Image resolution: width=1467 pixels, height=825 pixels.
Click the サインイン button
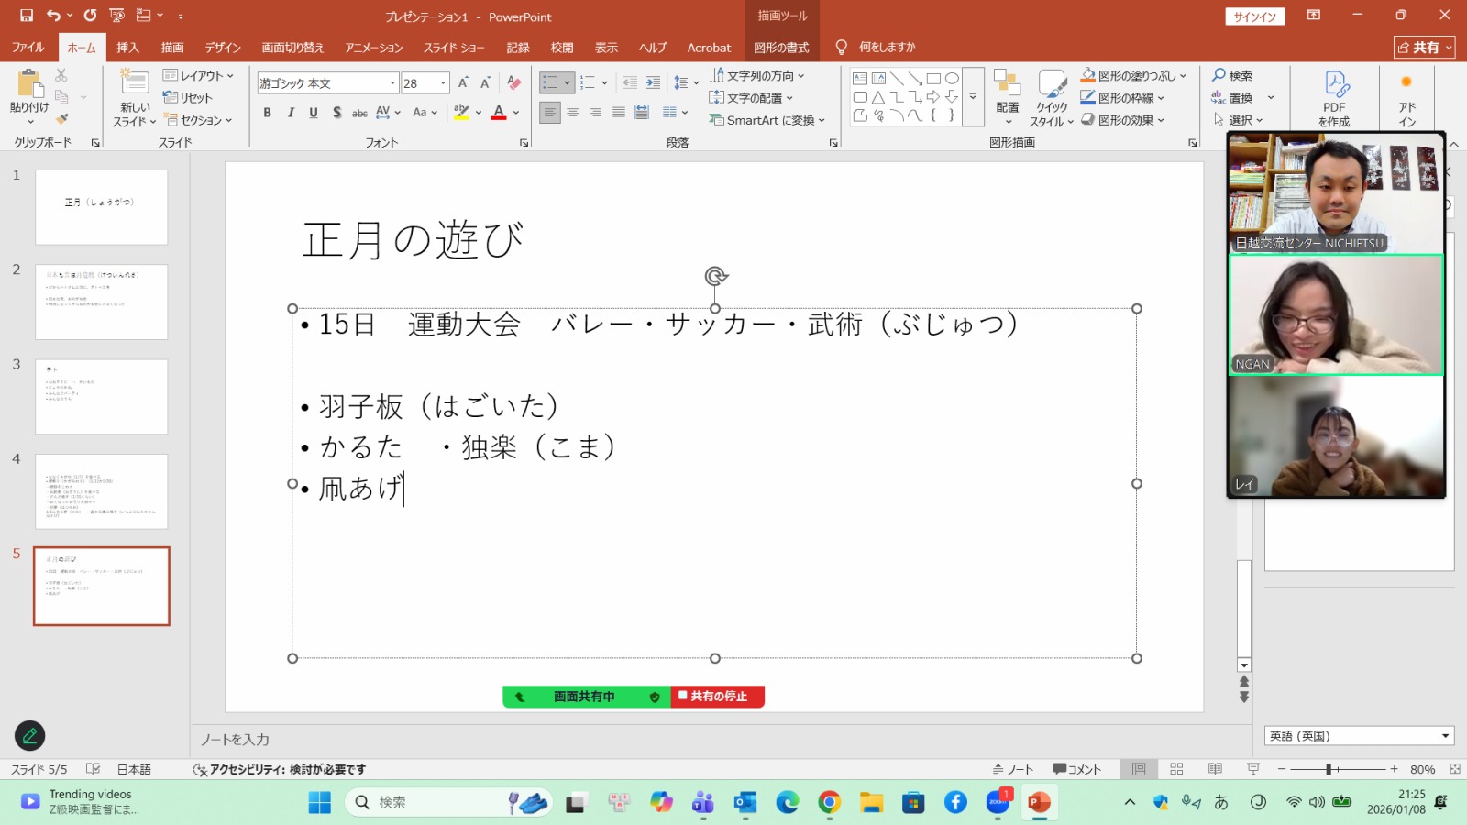coord(1254,16)
